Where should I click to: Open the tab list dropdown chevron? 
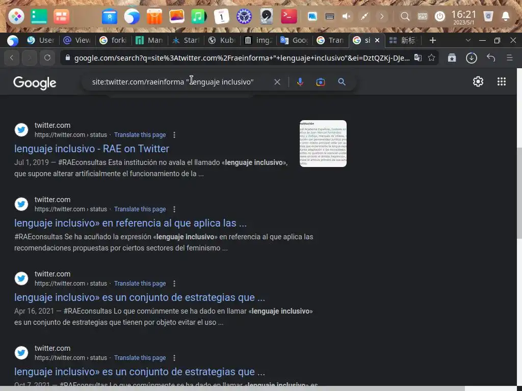468,40
